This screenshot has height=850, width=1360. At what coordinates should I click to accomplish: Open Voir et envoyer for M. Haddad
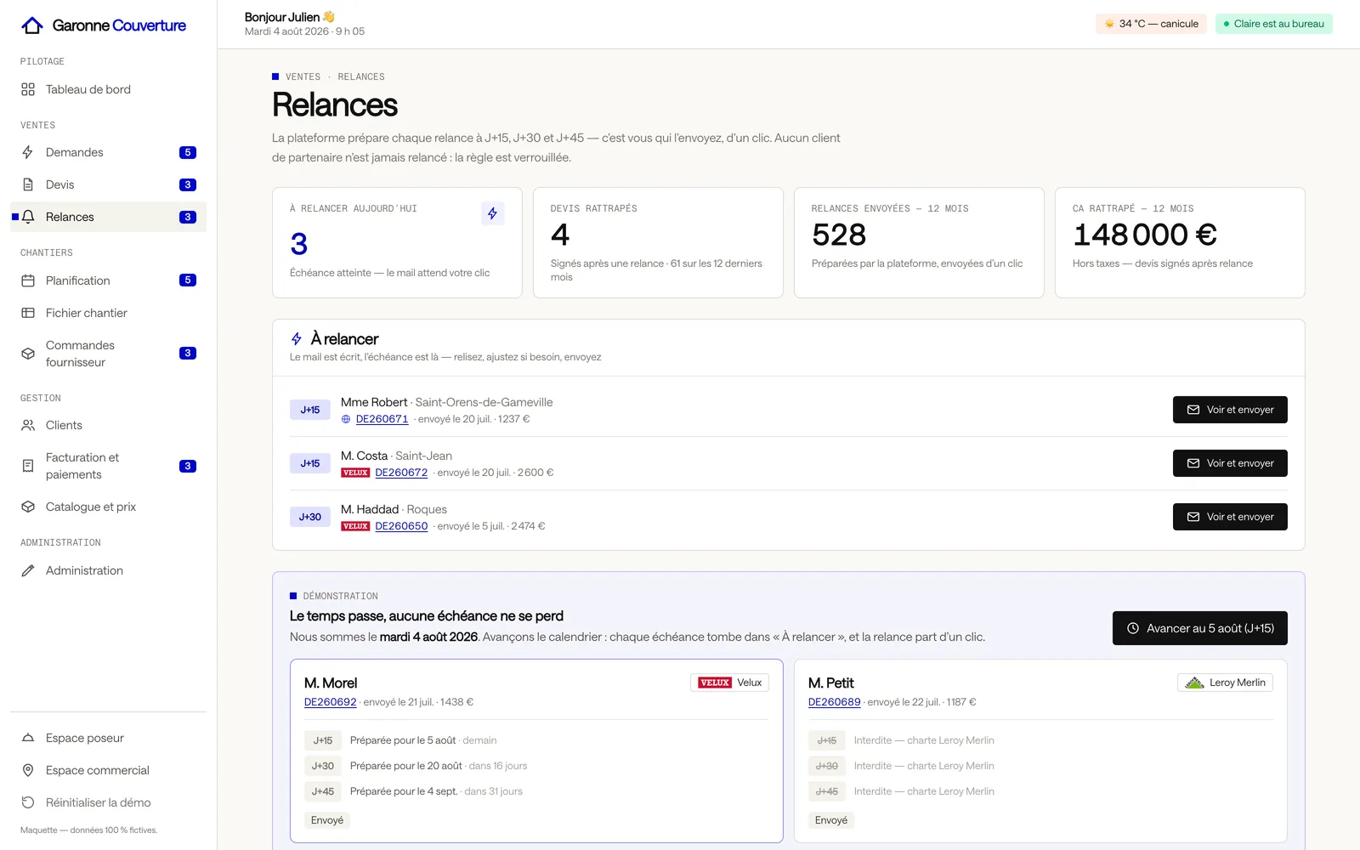(1230, 517)
